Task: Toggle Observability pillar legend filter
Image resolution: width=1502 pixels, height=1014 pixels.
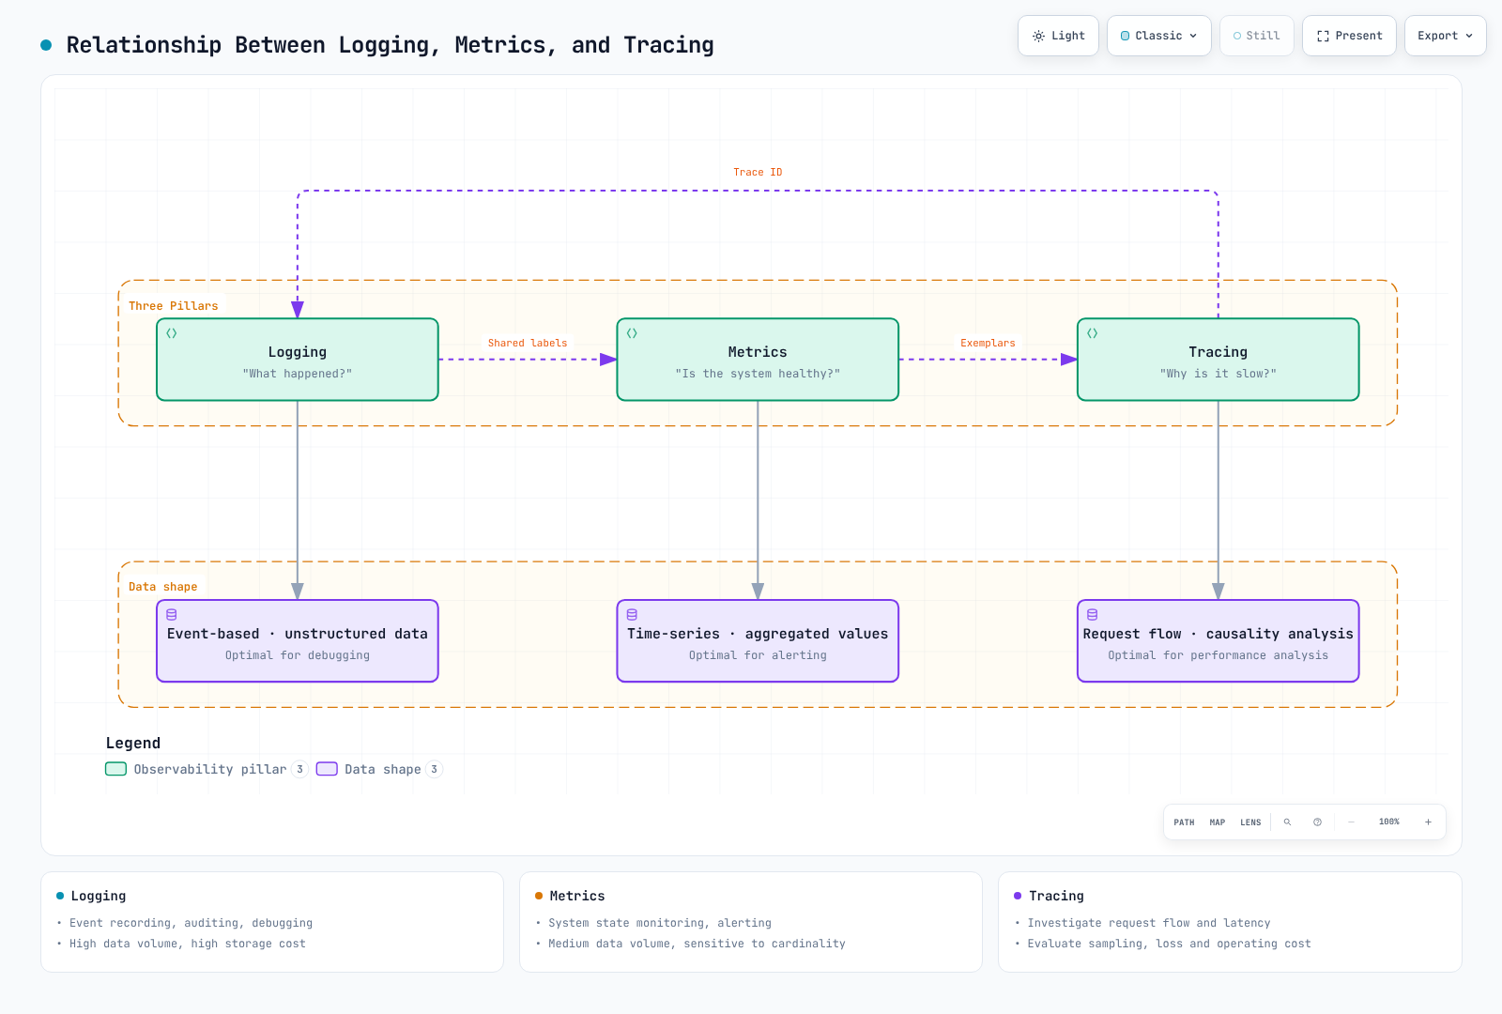Action: click(207, 769)
